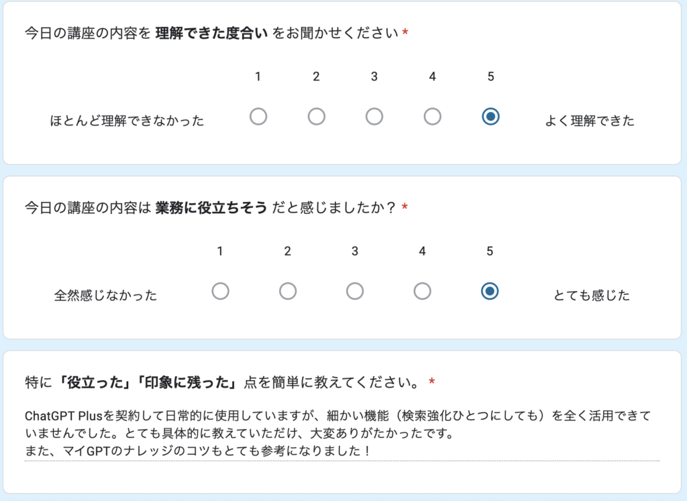Viewport: 687px width, 501px height.
Task: Pick rating 3 for 業務に役立ちそう question
Action: click(x=355, y=291)
